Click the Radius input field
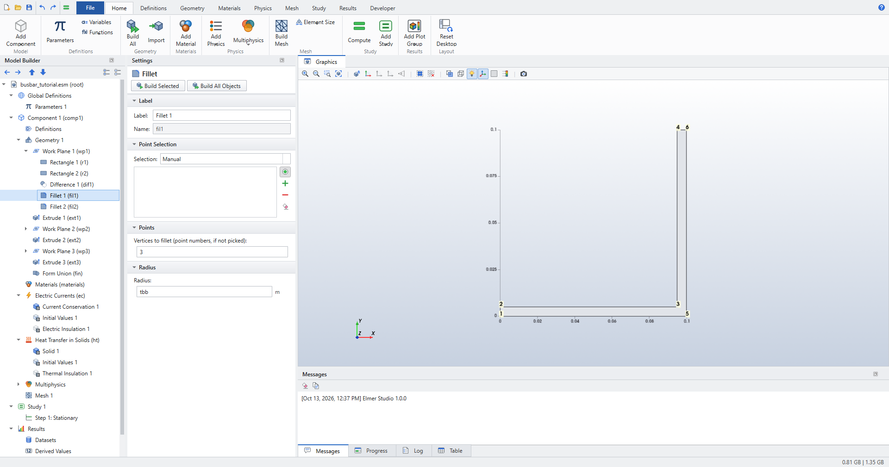This screenshot has width=889, height=467. [204, 292]
